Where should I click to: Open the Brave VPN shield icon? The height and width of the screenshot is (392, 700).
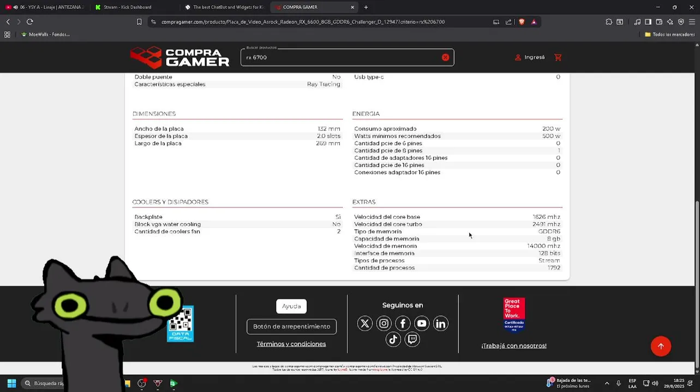point(681,22)
